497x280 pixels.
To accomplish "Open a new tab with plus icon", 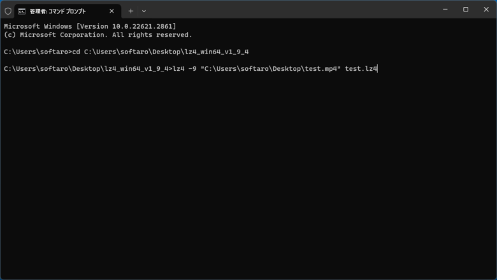I will pyautogui.click(x=131, y=11).
